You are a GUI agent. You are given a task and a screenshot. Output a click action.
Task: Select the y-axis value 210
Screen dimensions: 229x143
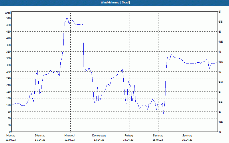(9, 85)
